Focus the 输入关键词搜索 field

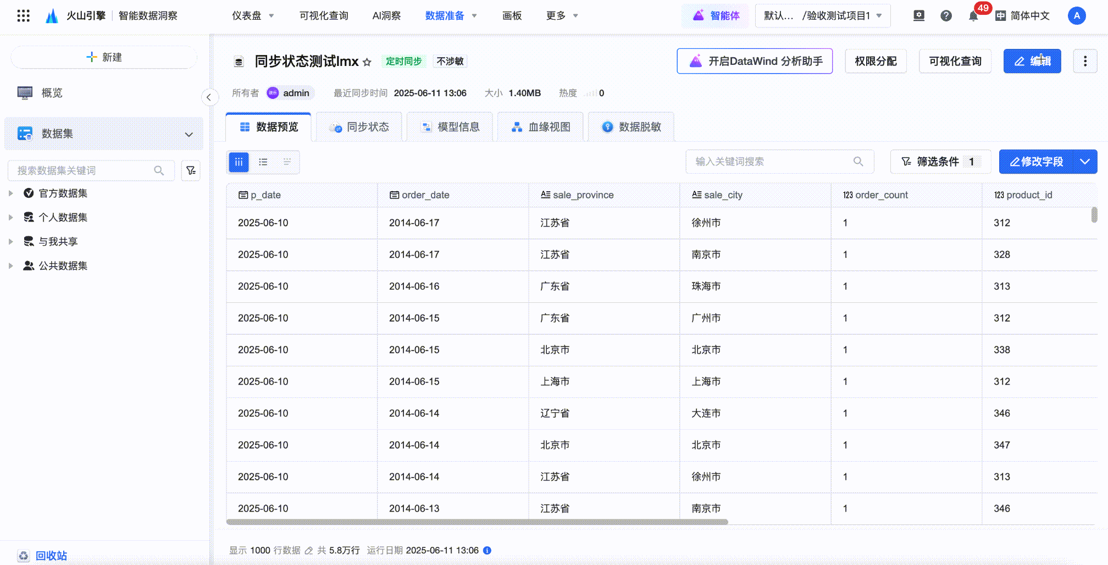pyautogui.click(x=779, y=162)
